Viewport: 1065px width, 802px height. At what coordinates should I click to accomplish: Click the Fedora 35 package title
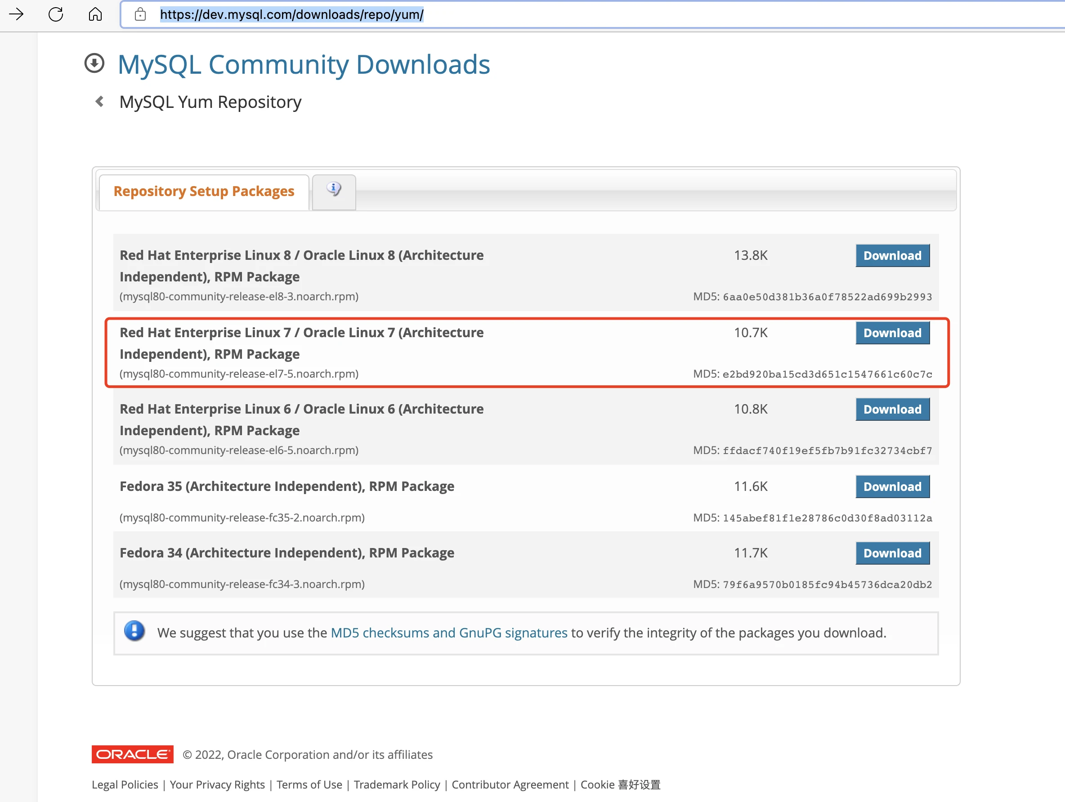pyautogui.click(x=287, y=487)
